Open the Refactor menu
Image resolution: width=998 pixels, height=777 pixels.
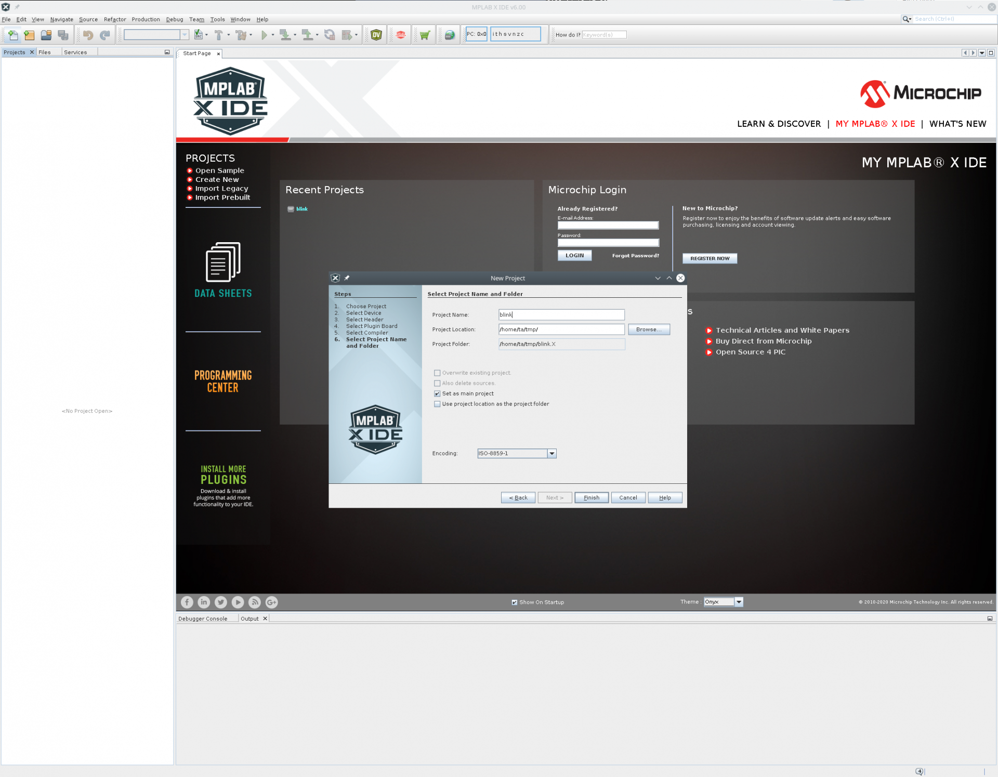(115, 19)
